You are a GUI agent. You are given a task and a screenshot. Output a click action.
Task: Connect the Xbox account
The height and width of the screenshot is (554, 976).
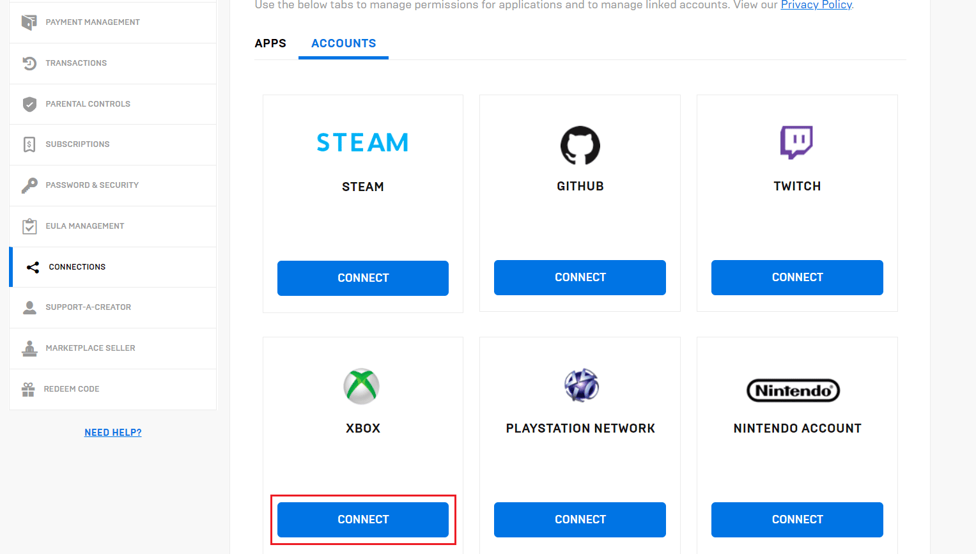click(363, 519)
